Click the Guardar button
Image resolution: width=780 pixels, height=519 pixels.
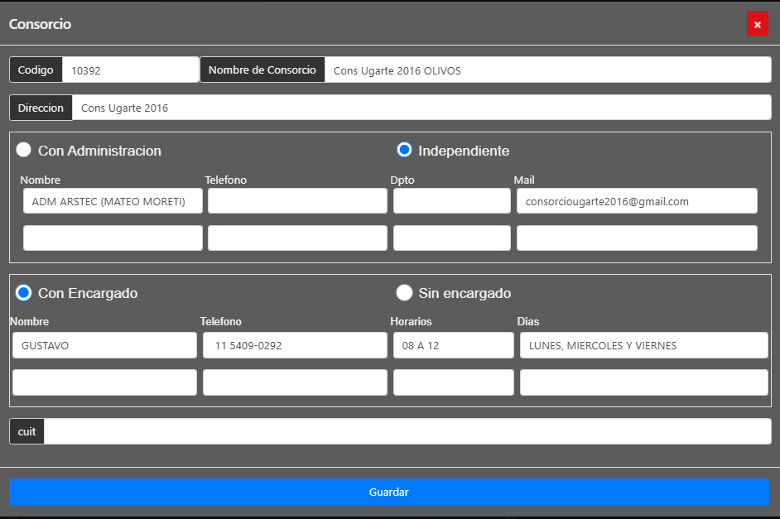[x=389, y=492]
